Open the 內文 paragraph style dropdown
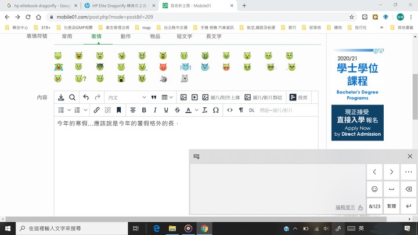The width and height of the screenshot is (418, 235). (x=127, y=97)
